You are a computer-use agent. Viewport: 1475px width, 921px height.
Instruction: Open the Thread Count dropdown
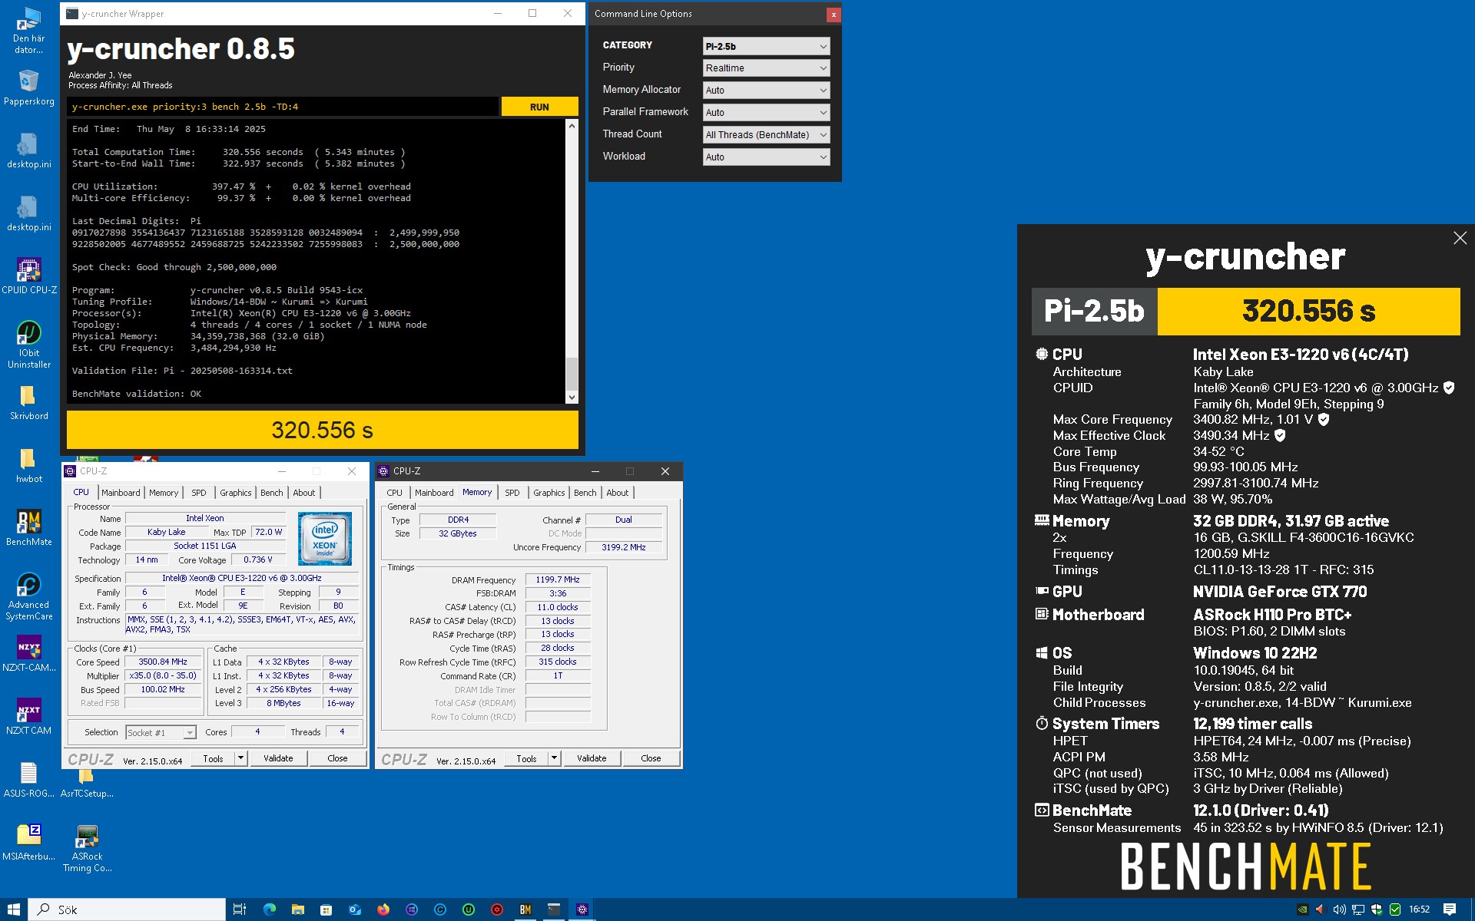click(766, 135)
